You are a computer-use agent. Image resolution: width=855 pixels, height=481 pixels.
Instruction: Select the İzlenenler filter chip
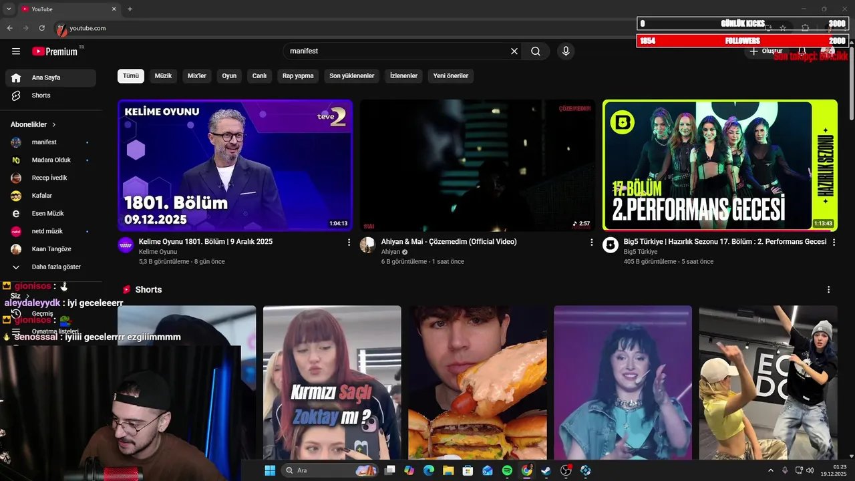pyautogui.click(x=403, y=76)
